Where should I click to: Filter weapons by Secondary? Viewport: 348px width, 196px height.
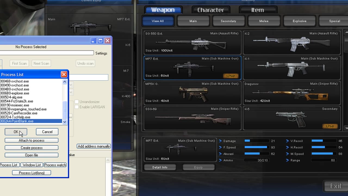228,21
